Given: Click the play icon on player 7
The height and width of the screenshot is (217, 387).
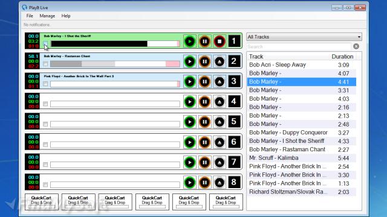Looking at the screenshot, I should tap(189, 162).
